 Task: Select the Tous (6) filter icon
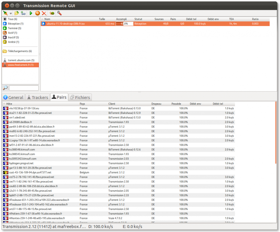(x=5, y=19)
